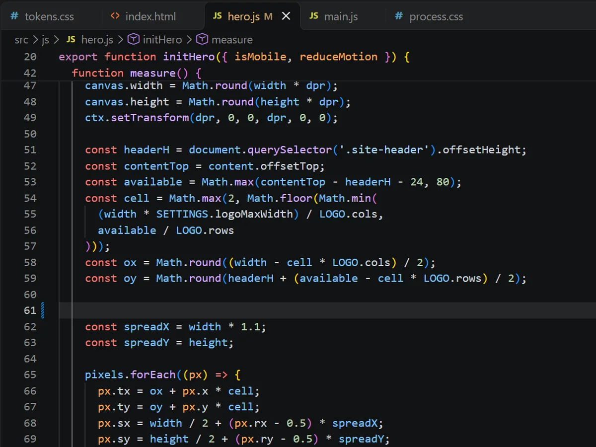Click 'content.offsetTop' on line 52
This screenshot has width=596, height=447.
[263, 166]
